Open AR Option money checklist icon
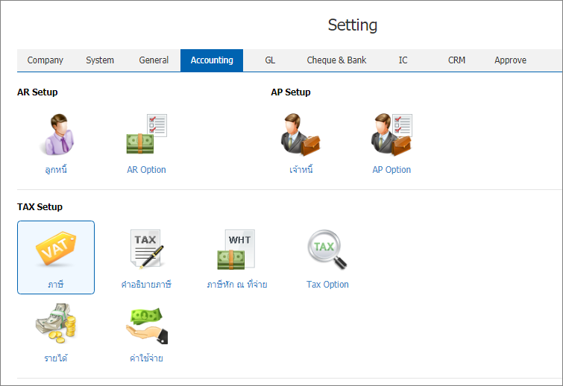Screen dimensions: 563x386 [146, 134]
